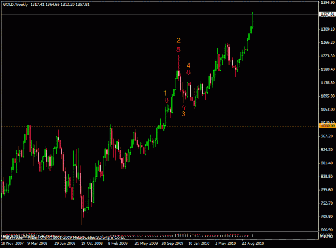The image size is (336, 248).
Task: Click the 2 May 2010 date label
Action: tap(225, 243)
